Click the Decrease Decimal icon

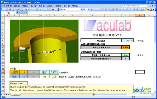(x=130, y=9)
